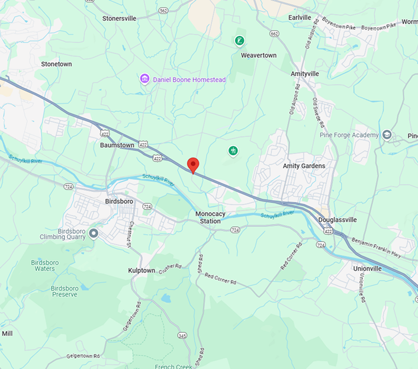Click the Douglassville town label

click(x=337, y=220)
